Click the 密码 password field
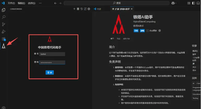201x109 pixels. [52, 62]
